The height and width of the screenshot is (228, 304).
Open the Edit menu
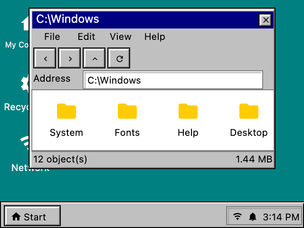pos(86,37)
